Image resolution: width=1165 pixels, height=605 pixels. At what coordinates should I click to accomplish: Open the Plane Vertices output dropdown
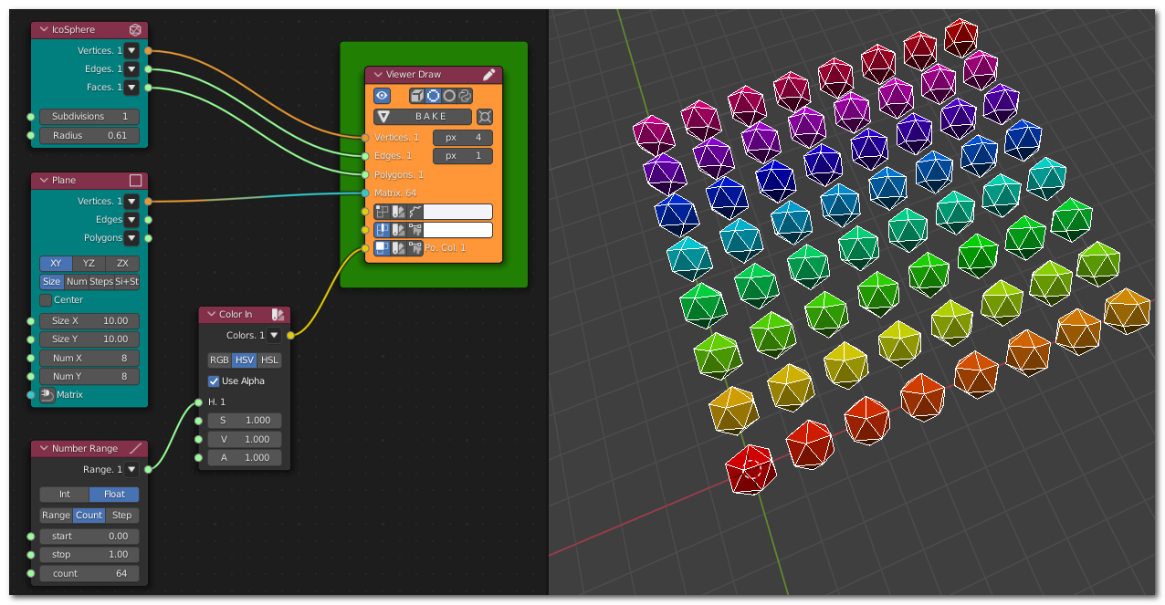tap(131, 202)
